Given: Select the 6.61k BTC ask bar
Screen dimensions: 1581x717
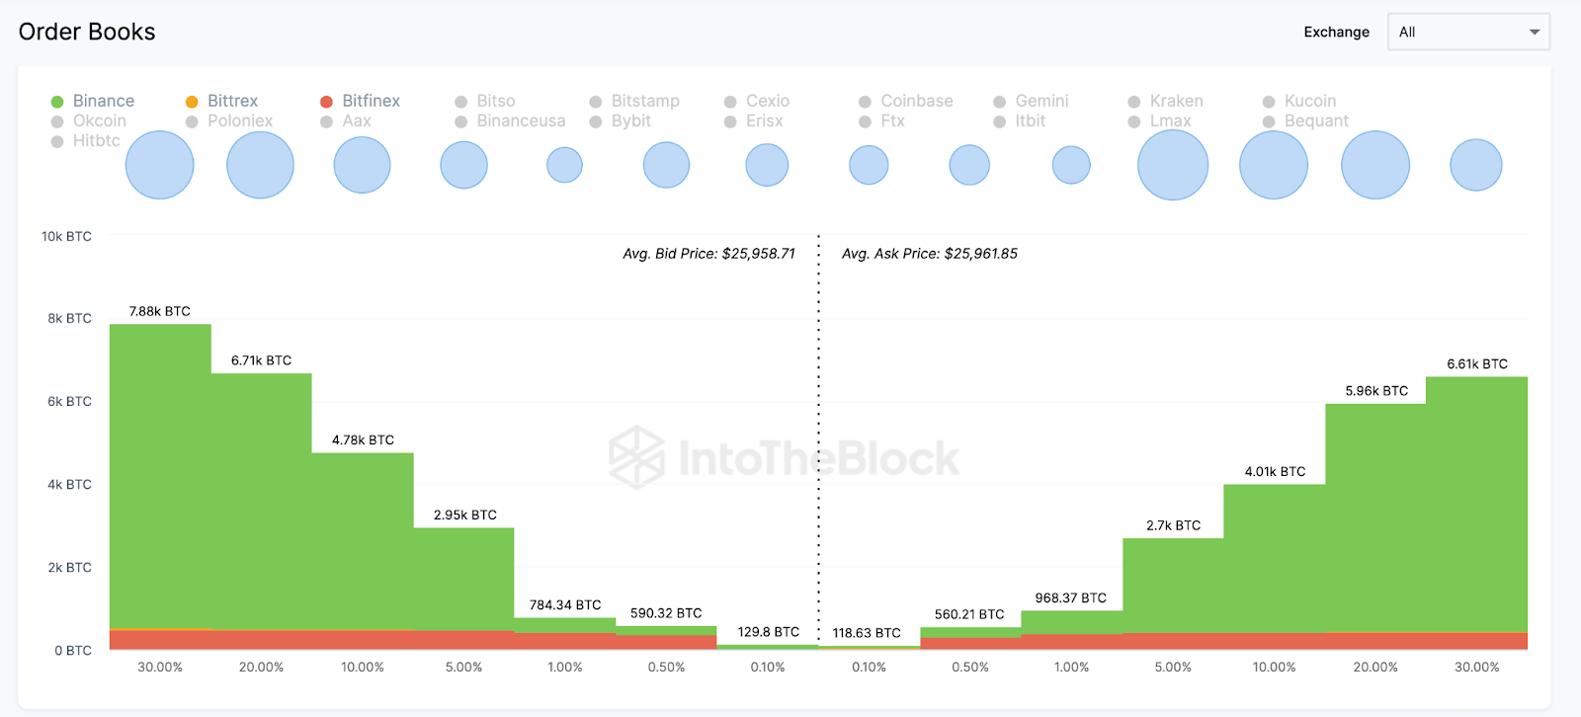Looking at the screenshot, I should coord(1476,504).
